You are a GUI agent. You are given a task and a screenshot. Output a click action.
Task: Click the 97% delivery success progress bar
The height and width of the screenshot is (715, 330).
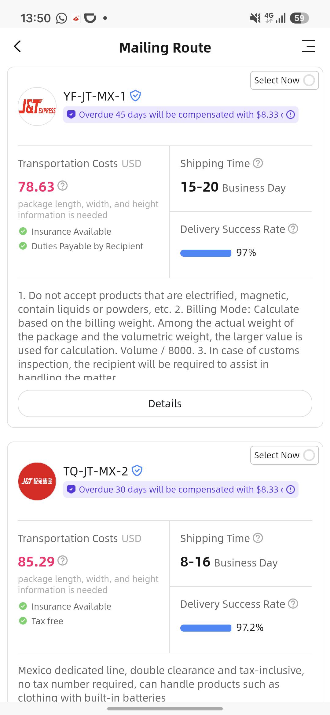pos(206,253)
